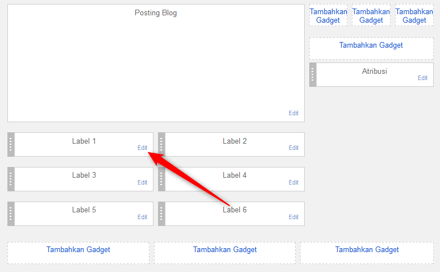The image size is (440, 272).
Task: Grab the Label 1 gadget drag handle
Action: (x=11, y=144)
